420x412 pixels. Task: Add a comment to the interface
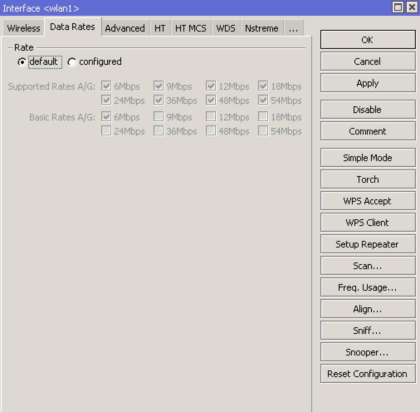click(x=367, y=131)
